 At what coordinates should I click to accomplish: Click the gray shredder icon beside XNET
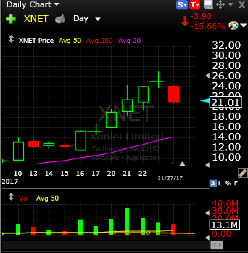60,19
